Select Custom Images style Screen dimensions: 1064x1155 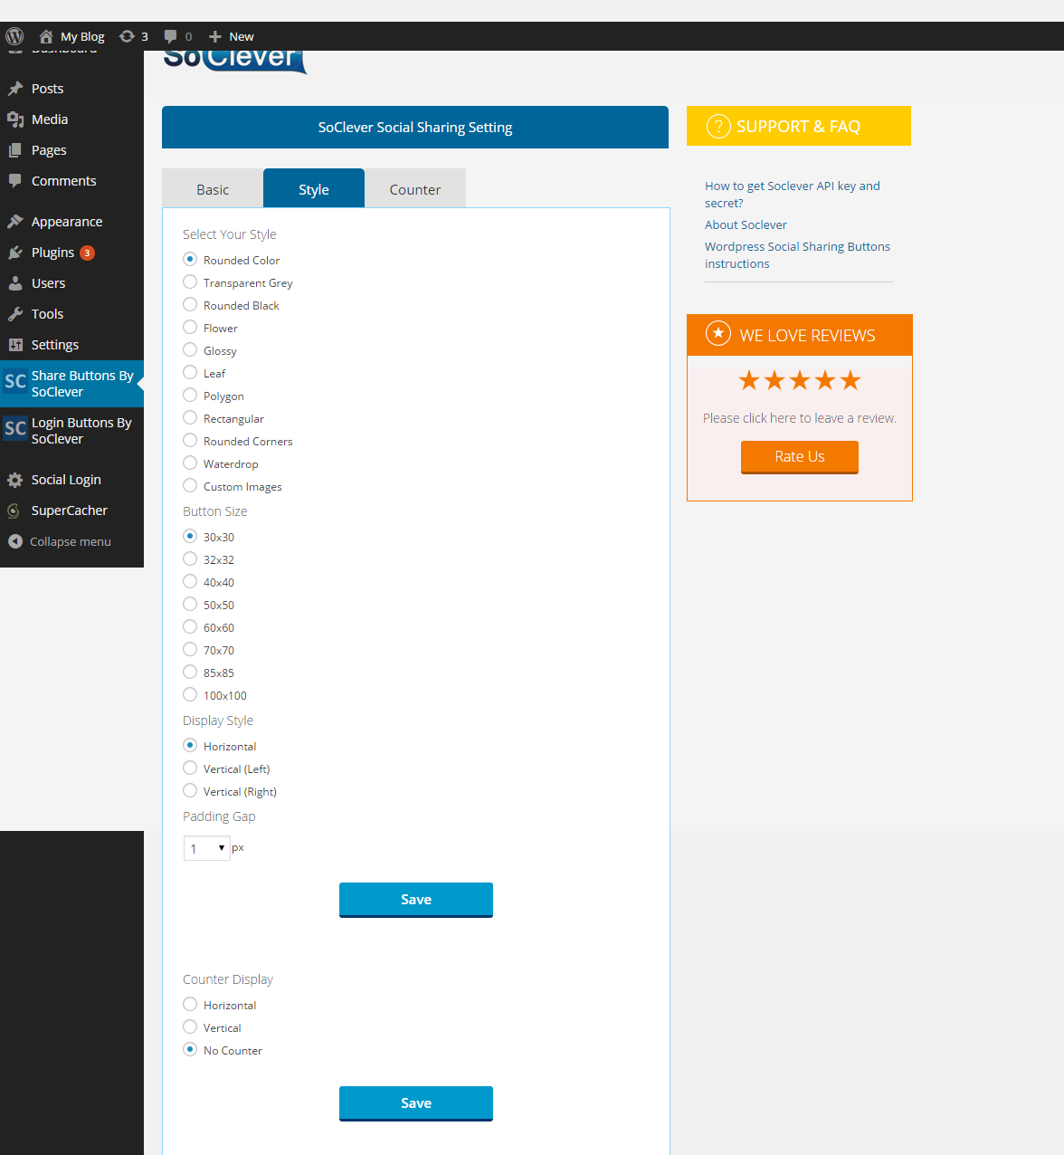(x=190, y=486)
